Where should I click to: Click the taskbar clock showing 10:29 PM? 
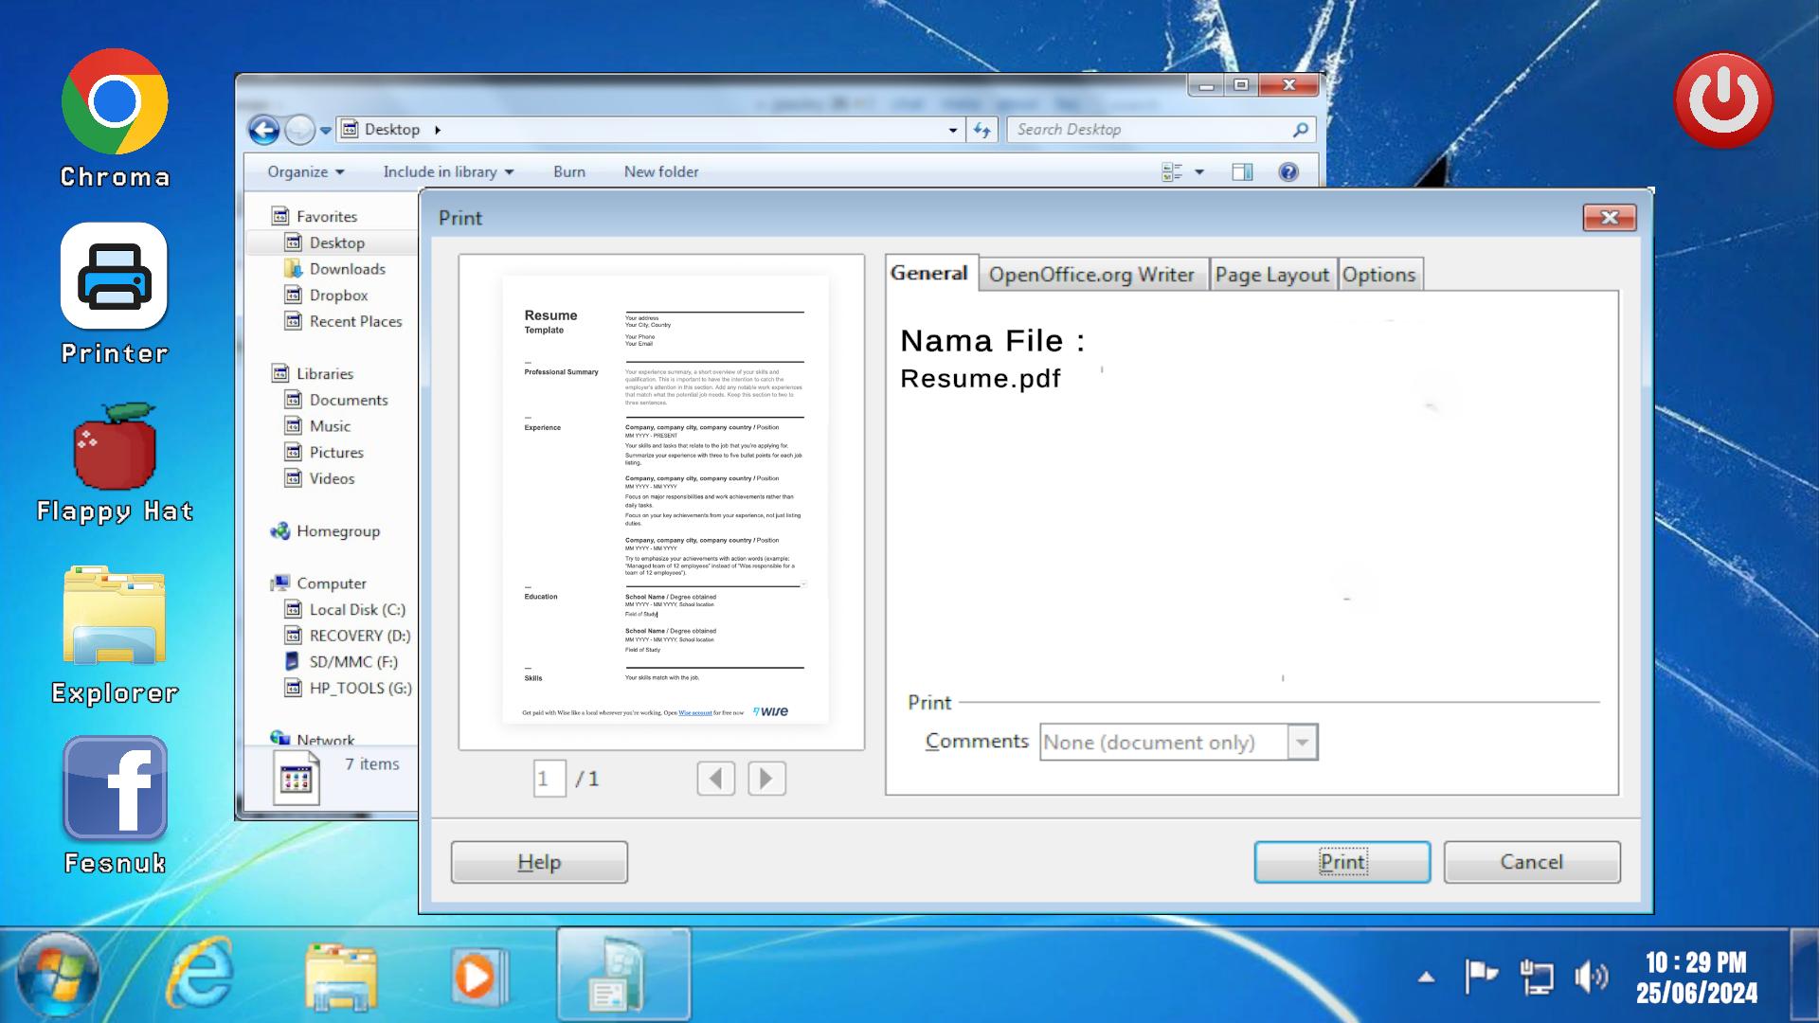pyautogui.click(x=1696, y=978)
